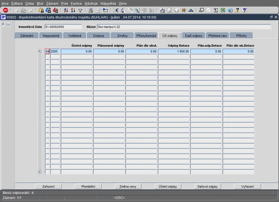Click the question mark with padlocks icon

coord(237,10)
